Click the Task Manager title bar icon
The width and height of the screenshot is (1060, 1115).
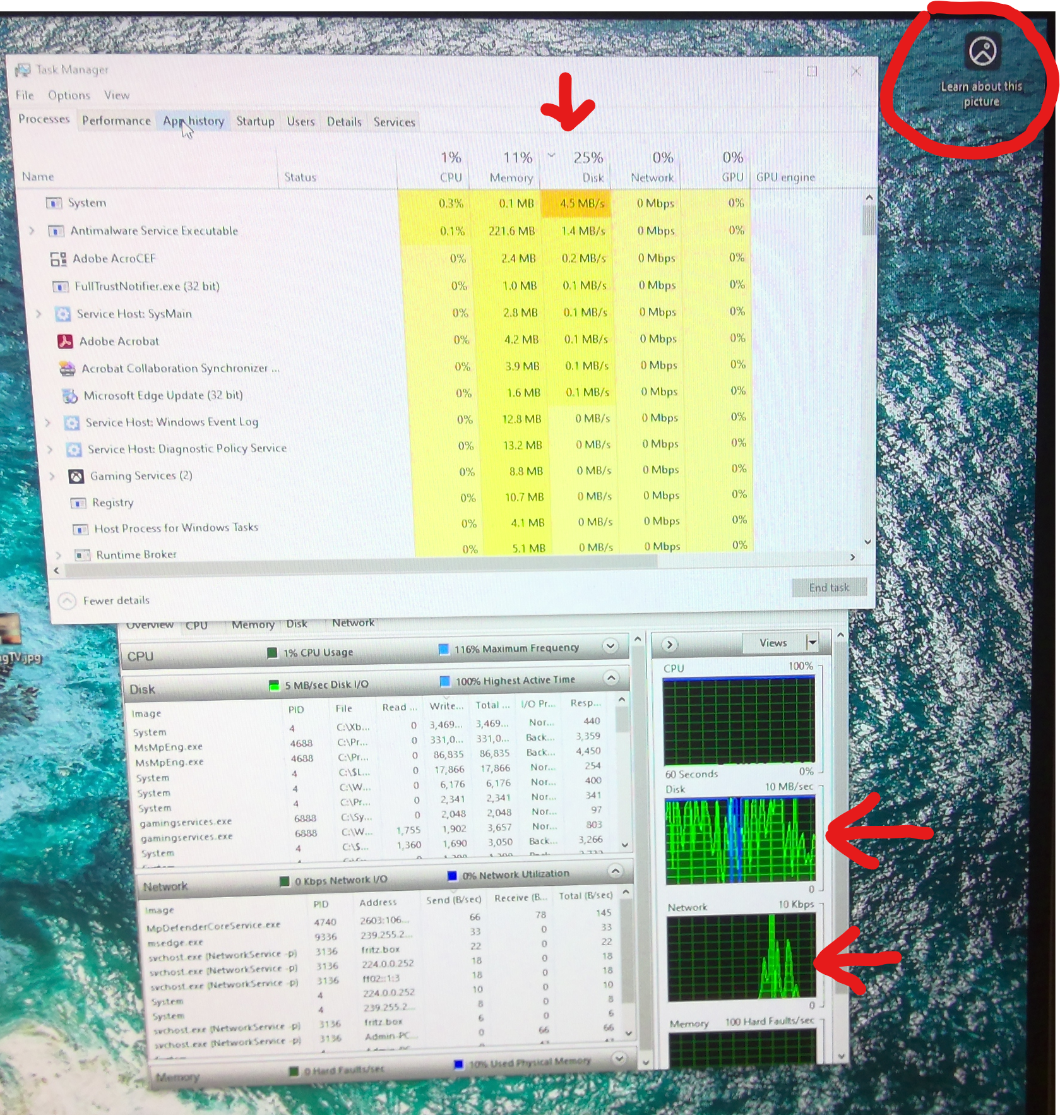(x=23, y=69)
